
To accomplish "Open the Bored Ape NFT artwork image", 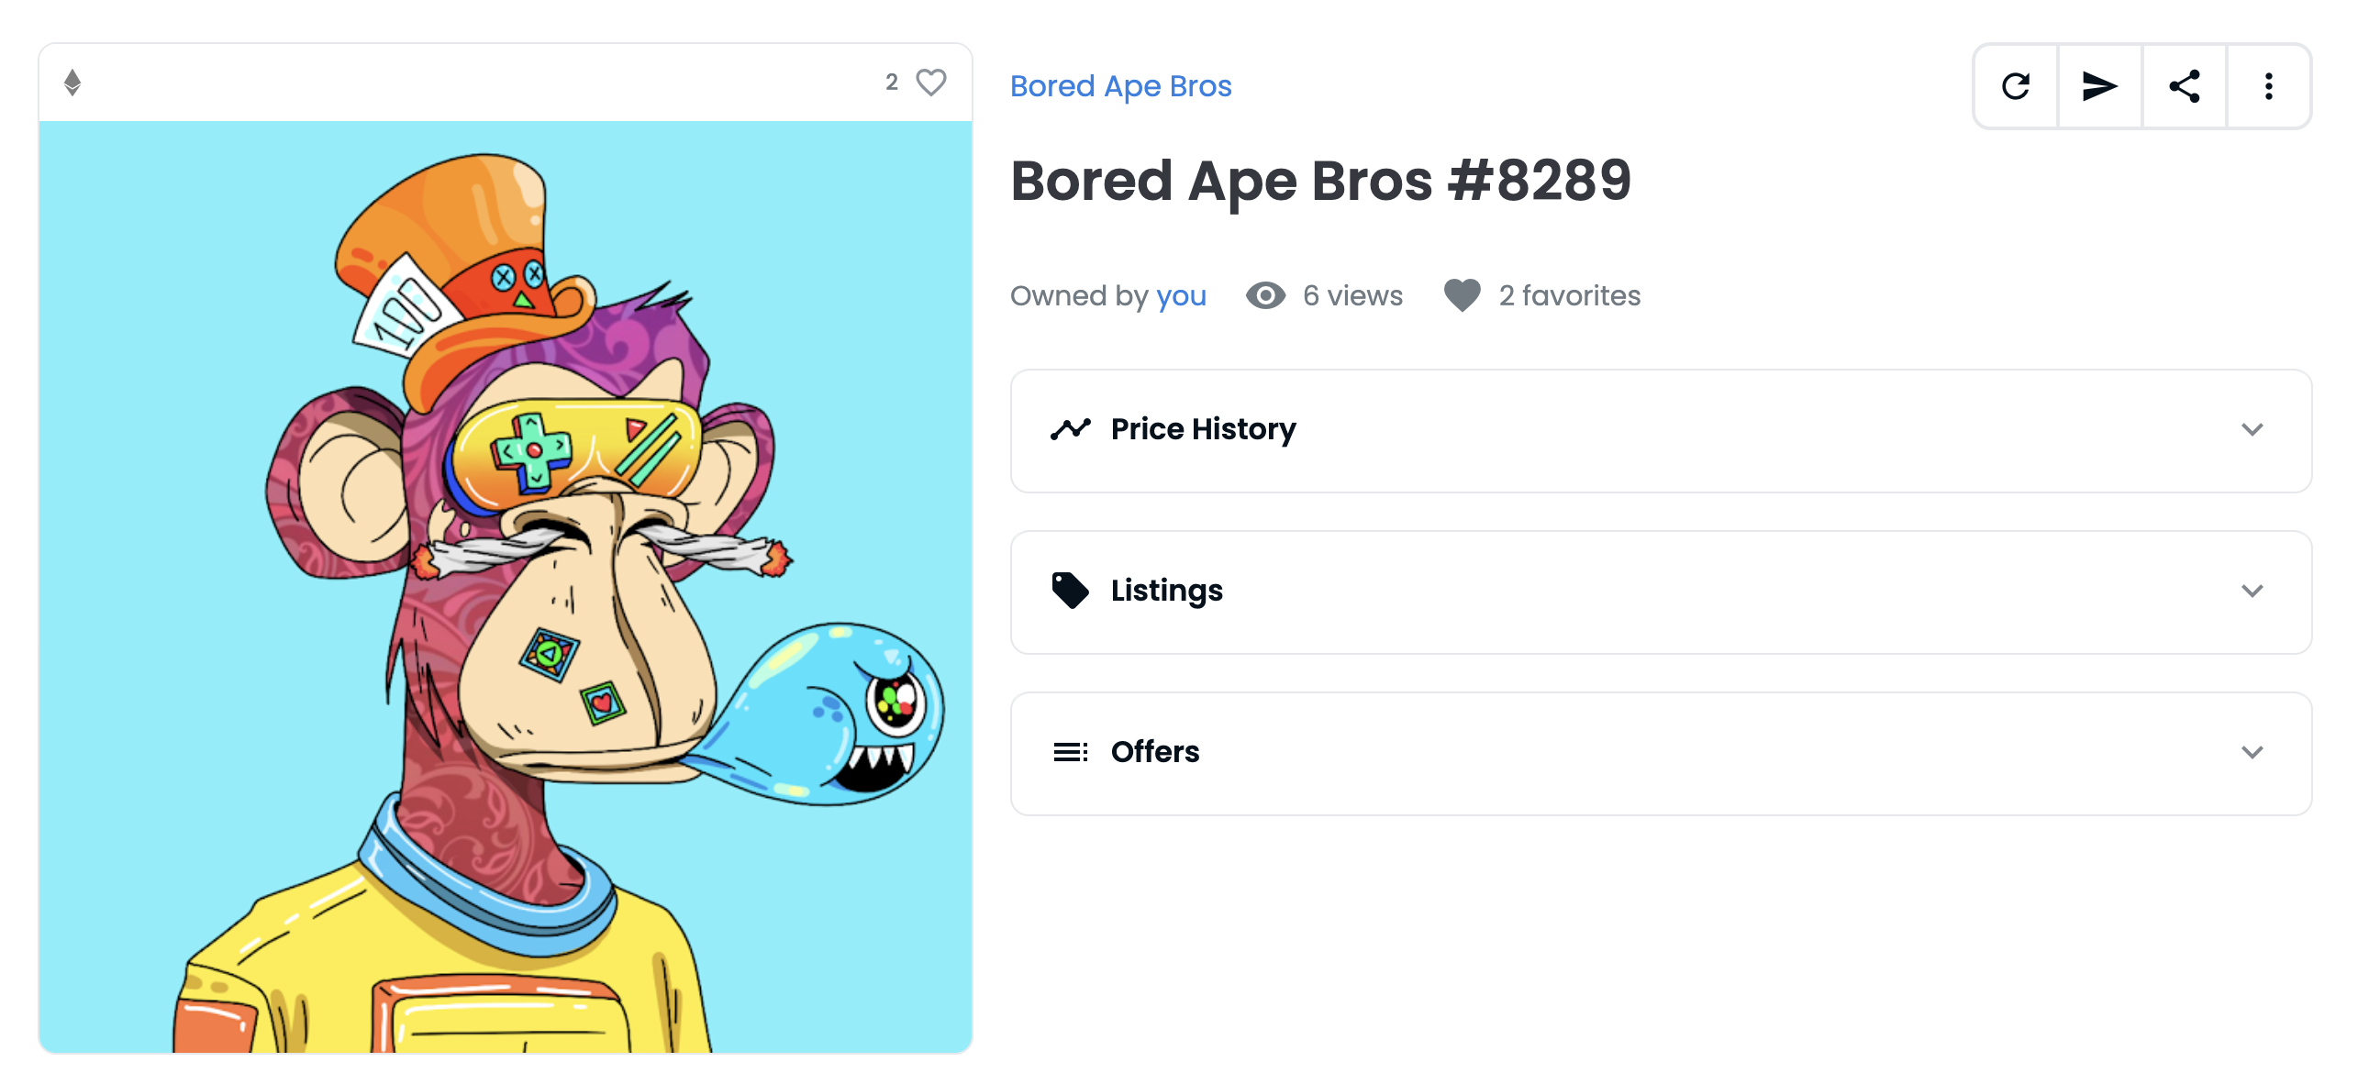I will (506, 587).
